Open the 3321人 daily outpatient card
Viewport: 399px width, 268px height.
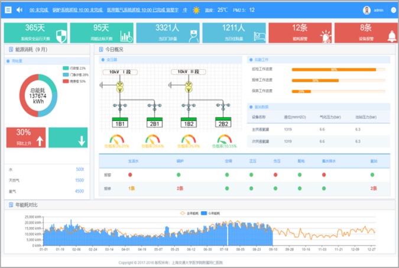168,33
